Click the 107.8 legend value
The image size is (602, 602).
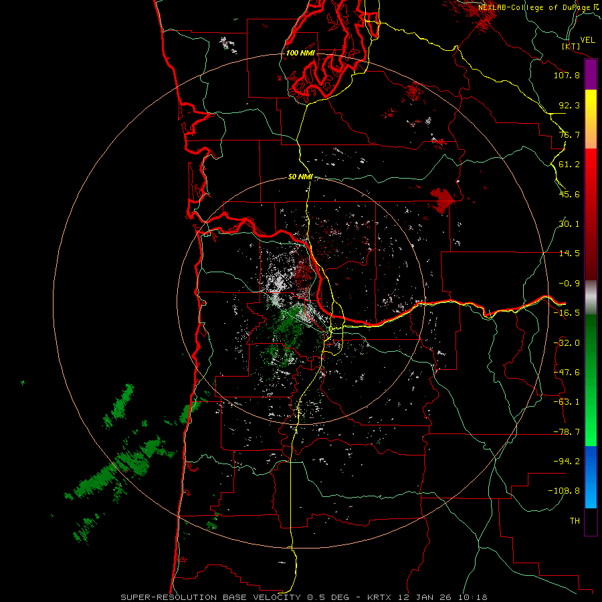[567, 75]
